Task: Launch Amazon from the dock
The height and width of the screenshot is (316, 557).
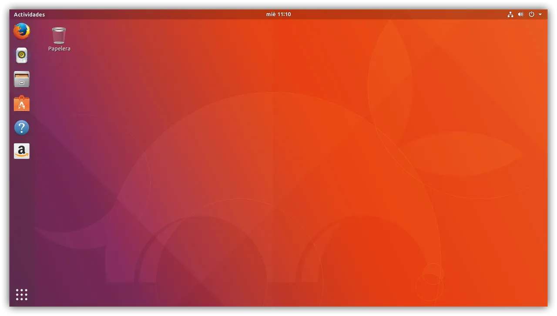Action: coord(22,151)
